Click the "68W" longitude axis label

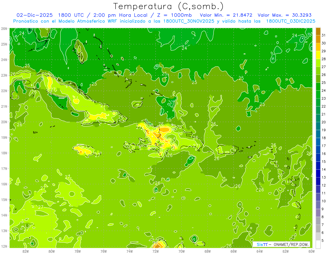click(x=208, y=251)
